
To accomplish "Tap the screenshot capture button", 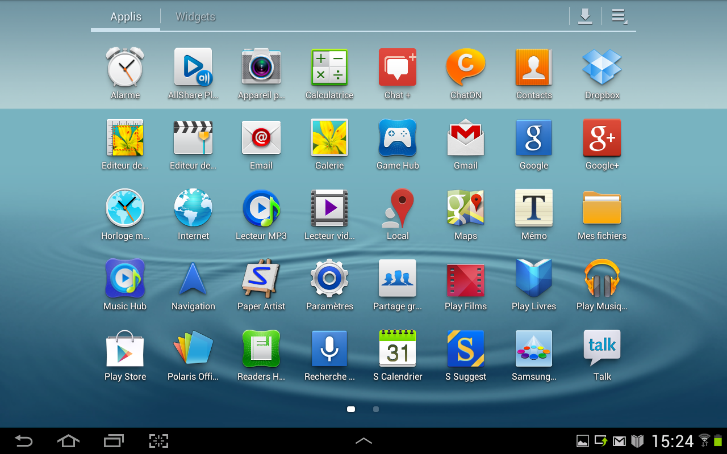I will 159,440.
